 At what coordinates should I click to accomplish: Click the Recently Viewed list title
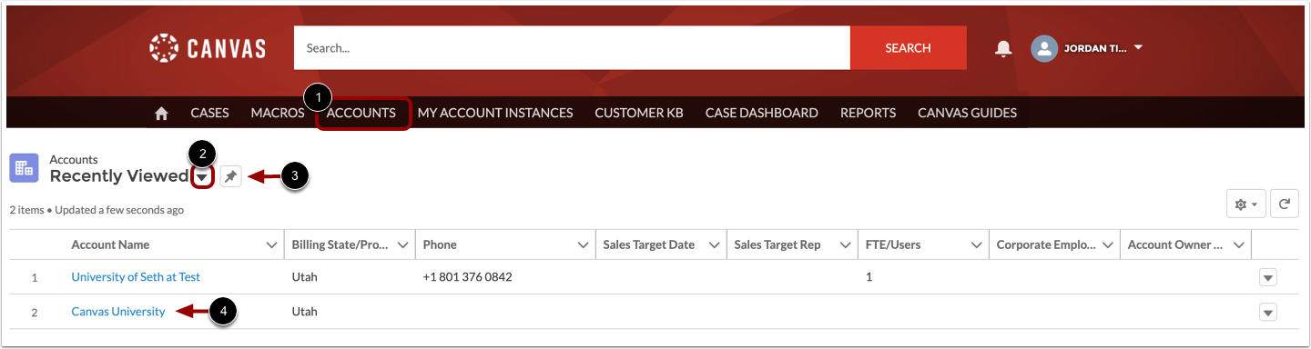tap(118, 176)
